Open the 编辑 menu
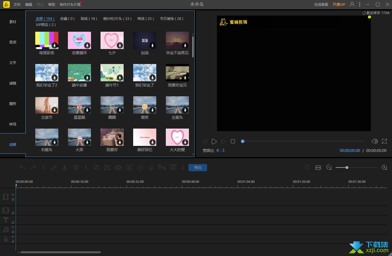This screenshot has width=392, height=256. click(29, 5)
